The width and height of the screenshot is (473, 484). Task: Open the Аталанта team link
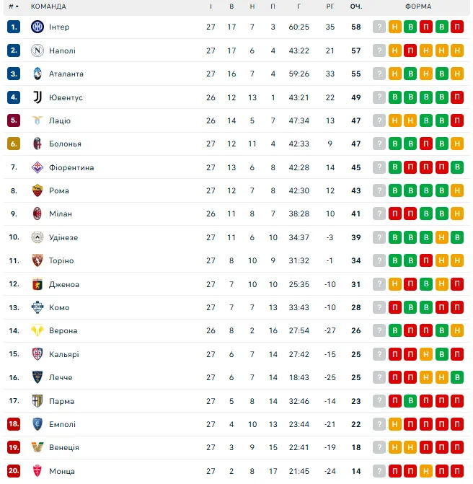[x=66, y=74]
